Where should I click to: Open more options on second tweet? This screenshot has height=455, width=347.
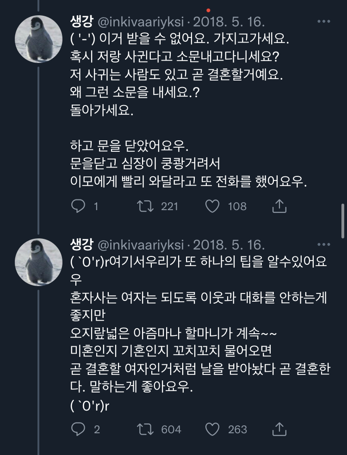(x=323, y=244)
